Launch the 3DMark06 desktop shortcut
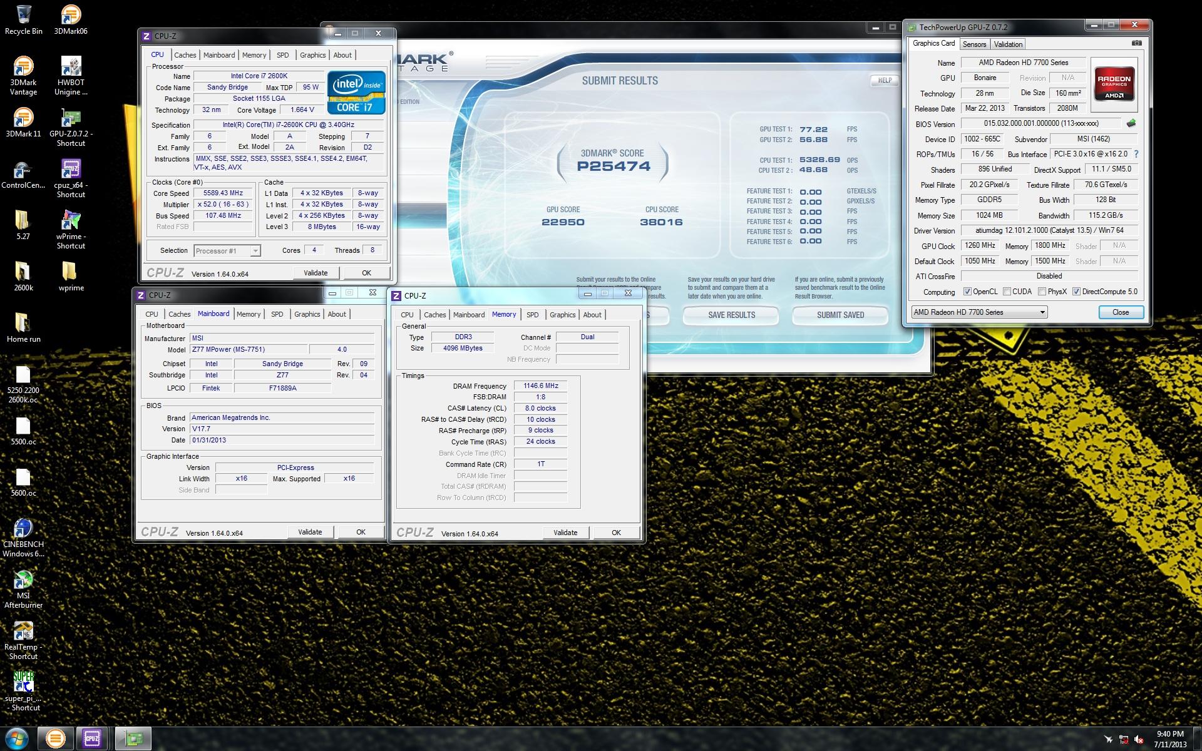Viewport: 1202px width, 751px height. 71,20
